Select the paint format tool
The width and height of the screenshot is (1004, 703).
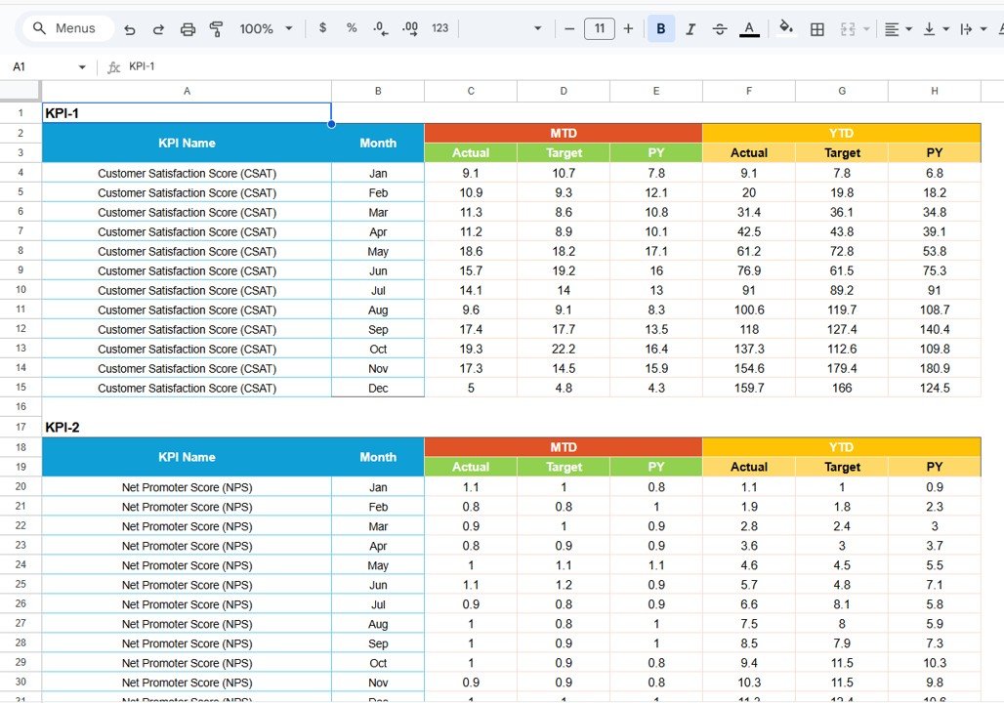point(216,28)
